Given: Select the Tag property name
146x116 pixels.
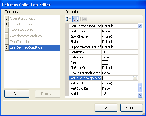Looking at the screenshot, I should click(85, 62).
